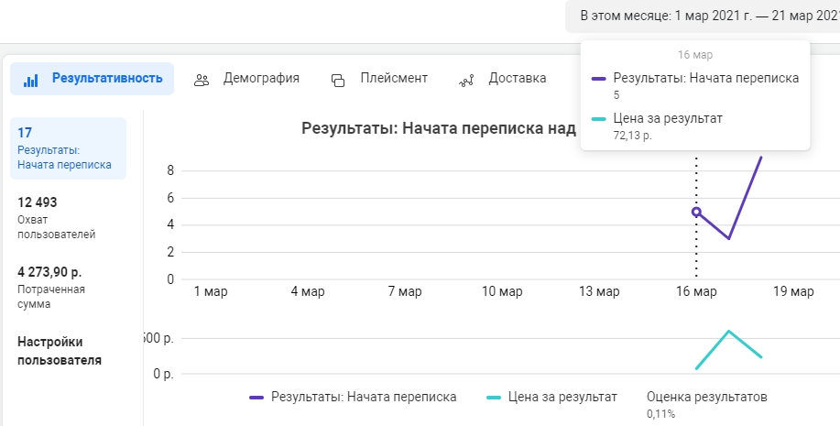Click the 19 мар label on the x-axis
Viewport: 840px width, 426px height.
coord(793,291)
